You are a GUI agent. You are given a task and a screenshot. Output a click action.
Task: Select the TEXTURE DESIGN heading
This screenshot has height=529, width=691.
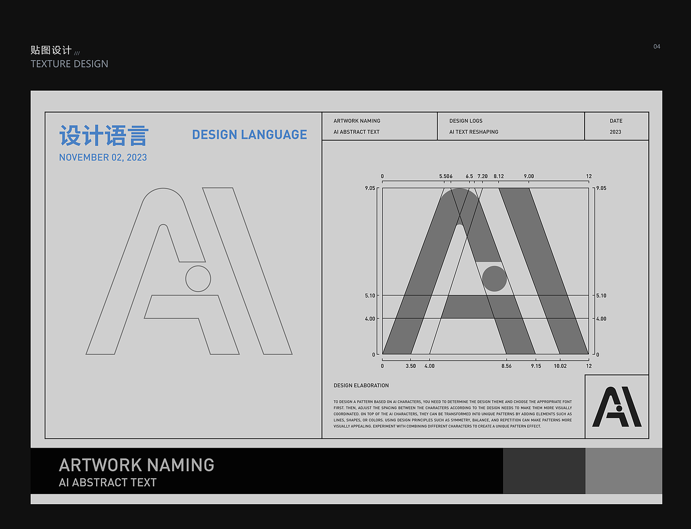pyautogui.click(x=69, y=64)
